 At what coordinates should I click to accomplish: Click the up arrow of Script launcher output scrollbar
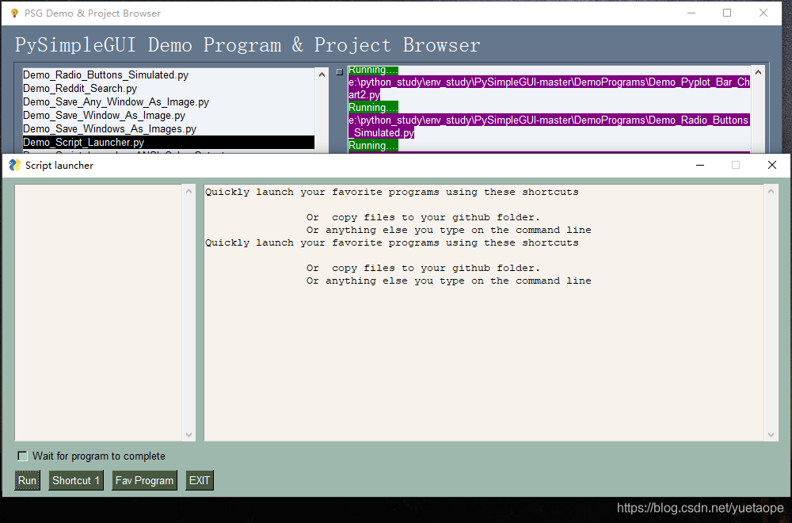[x=771, y=192]
